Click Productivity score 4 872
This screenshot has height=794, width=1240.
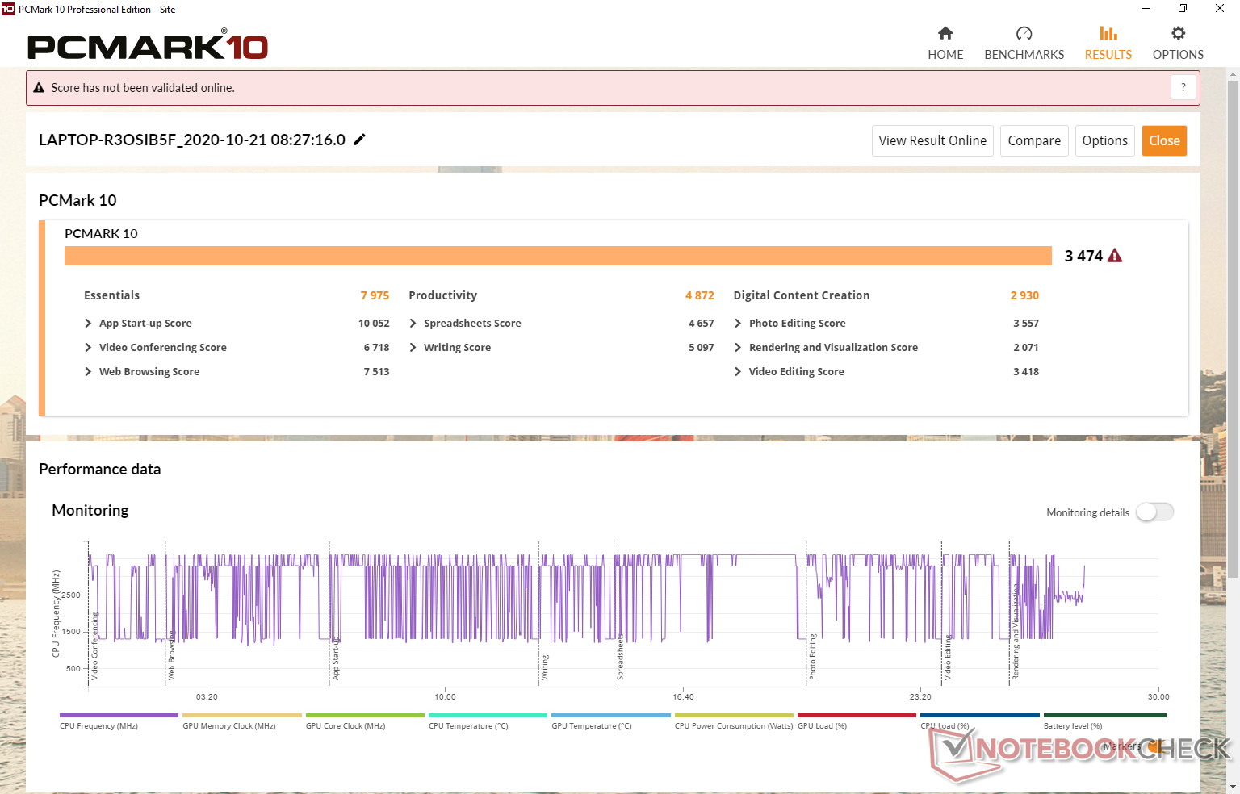[700, 295]
